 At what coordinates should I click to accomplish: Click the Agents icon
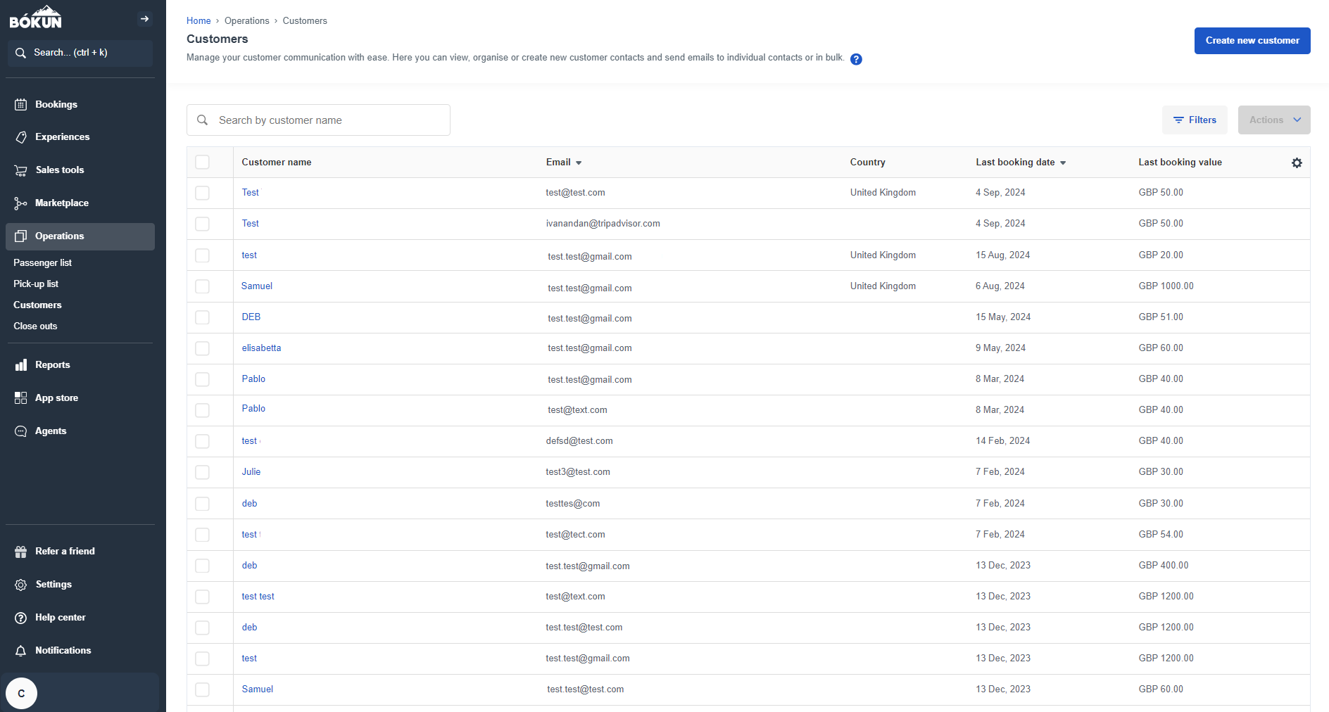[x=22, y=431]
